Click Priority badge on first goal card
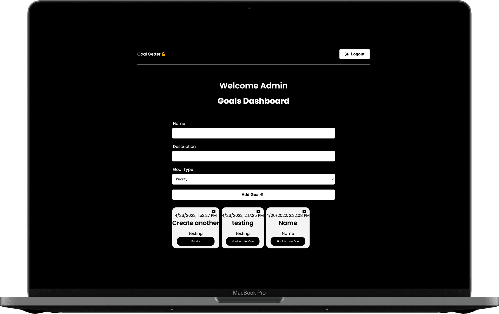The width and height of the screenshot is (499, 314). (x=195, y=241)
